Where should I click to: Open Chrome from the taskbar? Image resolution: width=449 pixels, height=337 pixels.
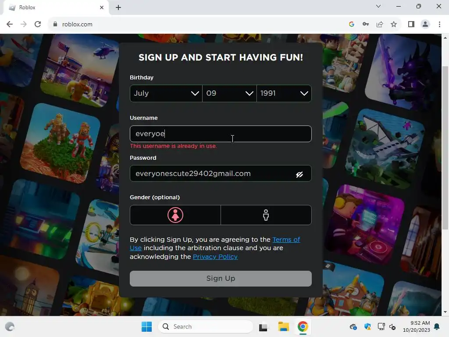point(303,326)
